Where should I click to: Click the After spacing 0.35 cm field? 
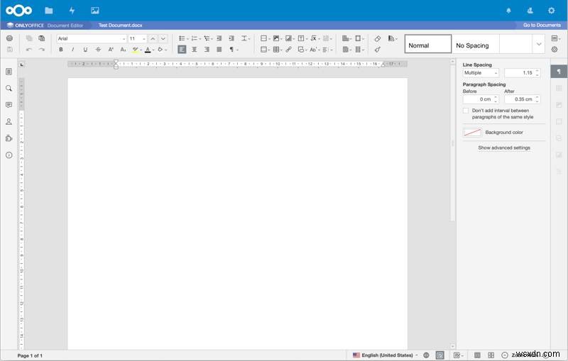pos(522,99)
